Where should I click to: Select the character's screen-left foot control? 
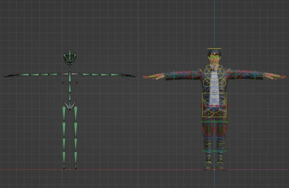coord(208,165)
